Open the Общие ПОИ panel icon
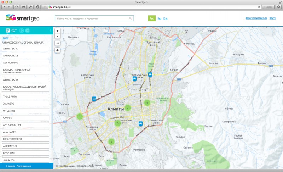 [x=7, y=30]
